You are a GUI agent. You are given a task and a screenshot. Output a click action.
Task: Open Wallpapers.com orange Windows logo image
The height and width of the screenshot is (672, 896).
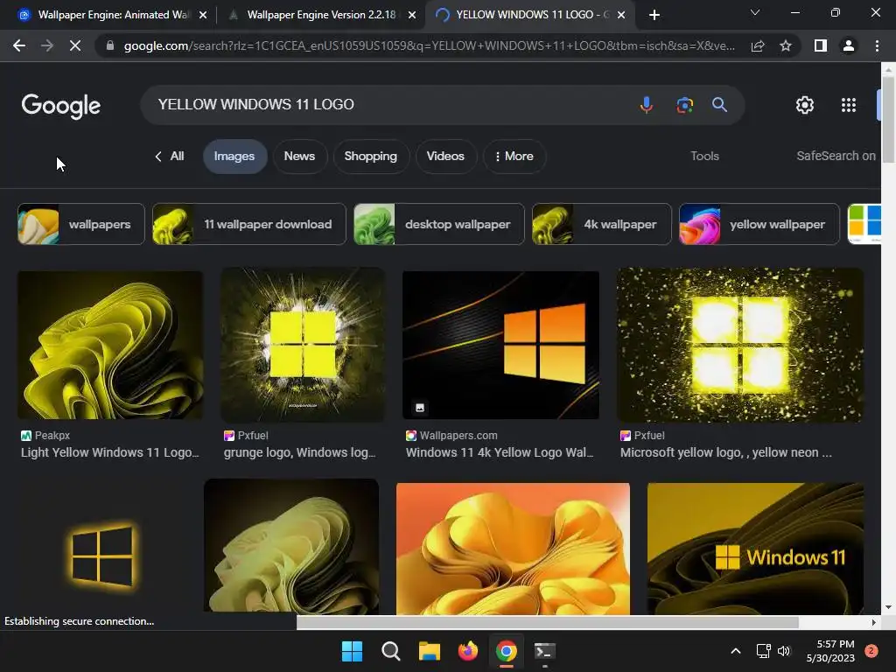[x=501, y=345]
